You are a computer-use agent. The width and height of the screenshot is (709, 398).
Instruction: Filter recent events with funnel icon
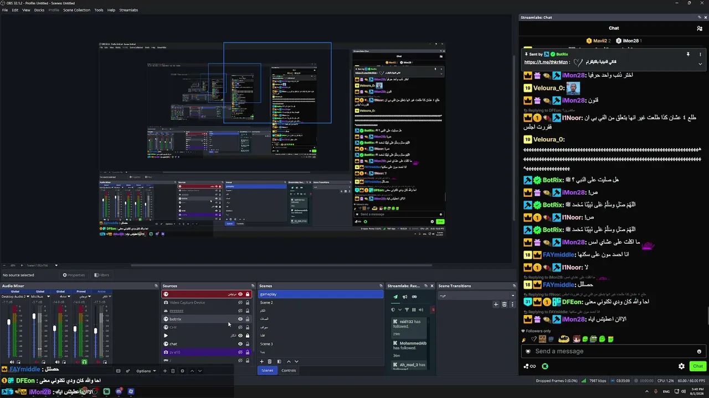(x=407, y=310)
